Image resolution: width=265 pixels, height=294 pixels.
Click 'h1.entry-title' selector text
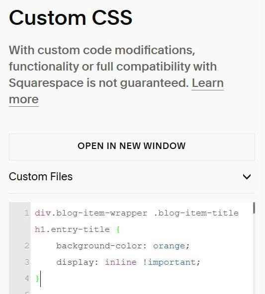point(72,229)
